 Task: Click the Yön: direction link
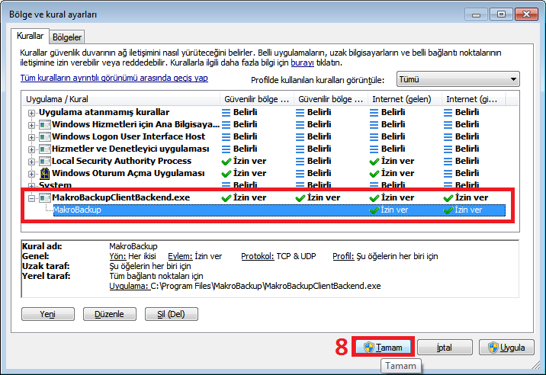117,256
